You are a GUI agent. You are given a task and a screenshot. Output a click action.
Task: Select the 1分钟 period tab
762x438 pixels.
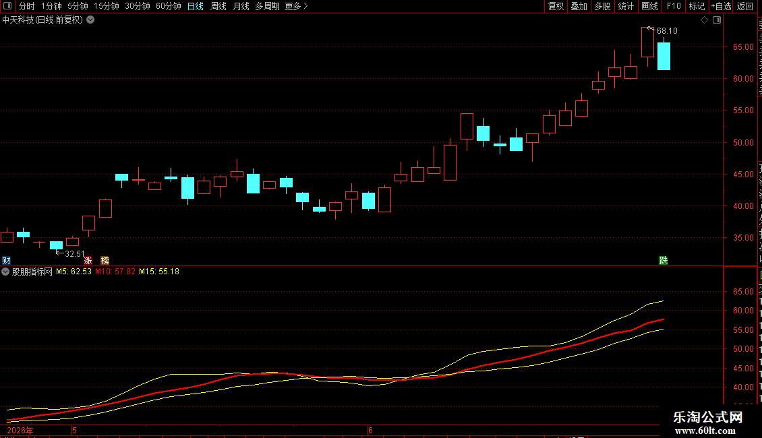51,6
